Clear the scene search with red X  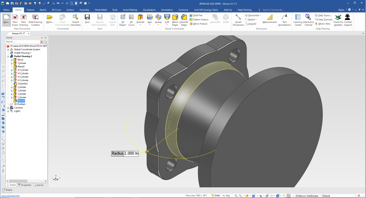click(x=41, y=42)
